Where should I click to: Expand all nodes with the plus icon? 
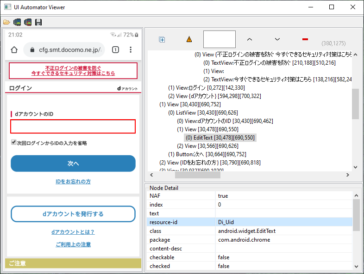(x=162, y=40)
